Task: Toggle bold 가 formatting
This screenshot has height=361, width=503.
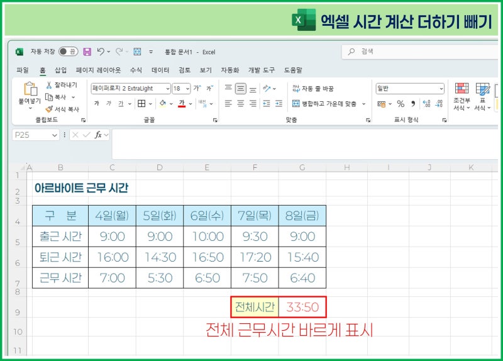Action: pyautogui.click(x=97, y=103)
